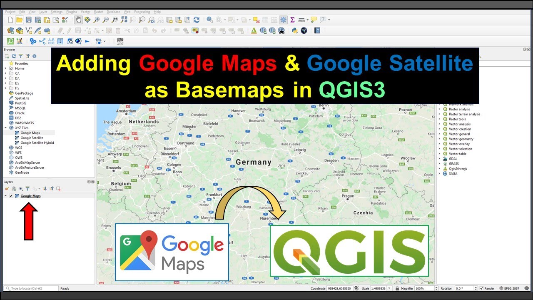Viewport: 533px width, 300px height.
Task: Click the Zoom to native resolution 1:1 icon
Action: [115, 20]
